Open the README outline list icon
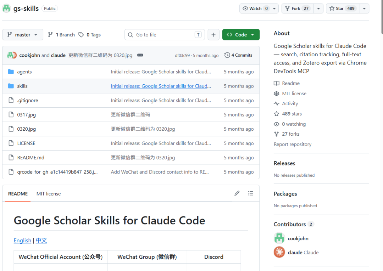This screenshot has width=383, height=271. click(x=251, y=193)
